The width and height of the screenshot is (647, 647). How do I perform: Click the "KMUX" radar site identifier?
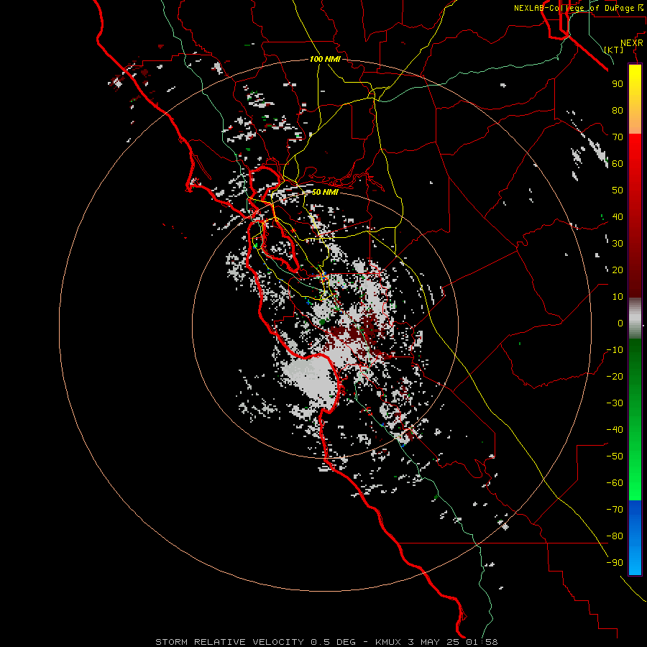[x=388, y=642]
